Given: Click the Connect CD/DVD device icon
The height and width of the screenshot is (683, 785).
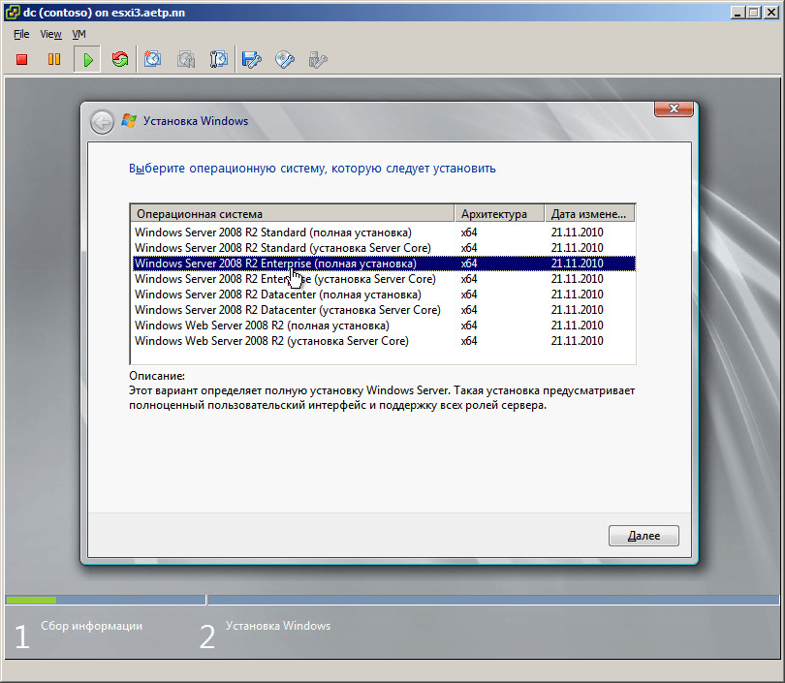Looking at the screenshot, I should coord(285,59).
